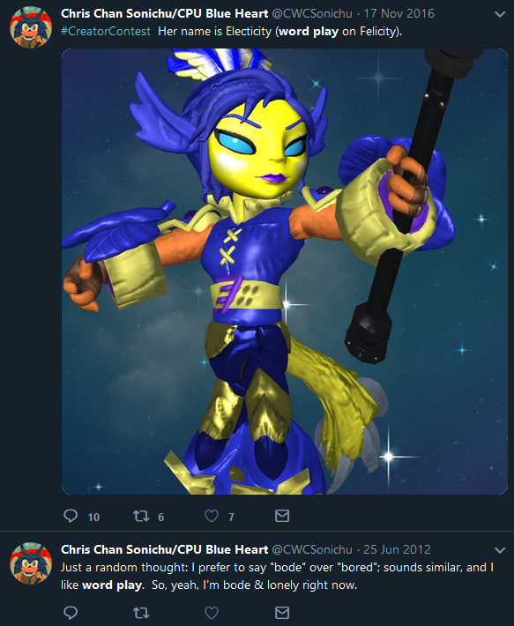Open profile avatar on first tweet

tap(31, 27)
